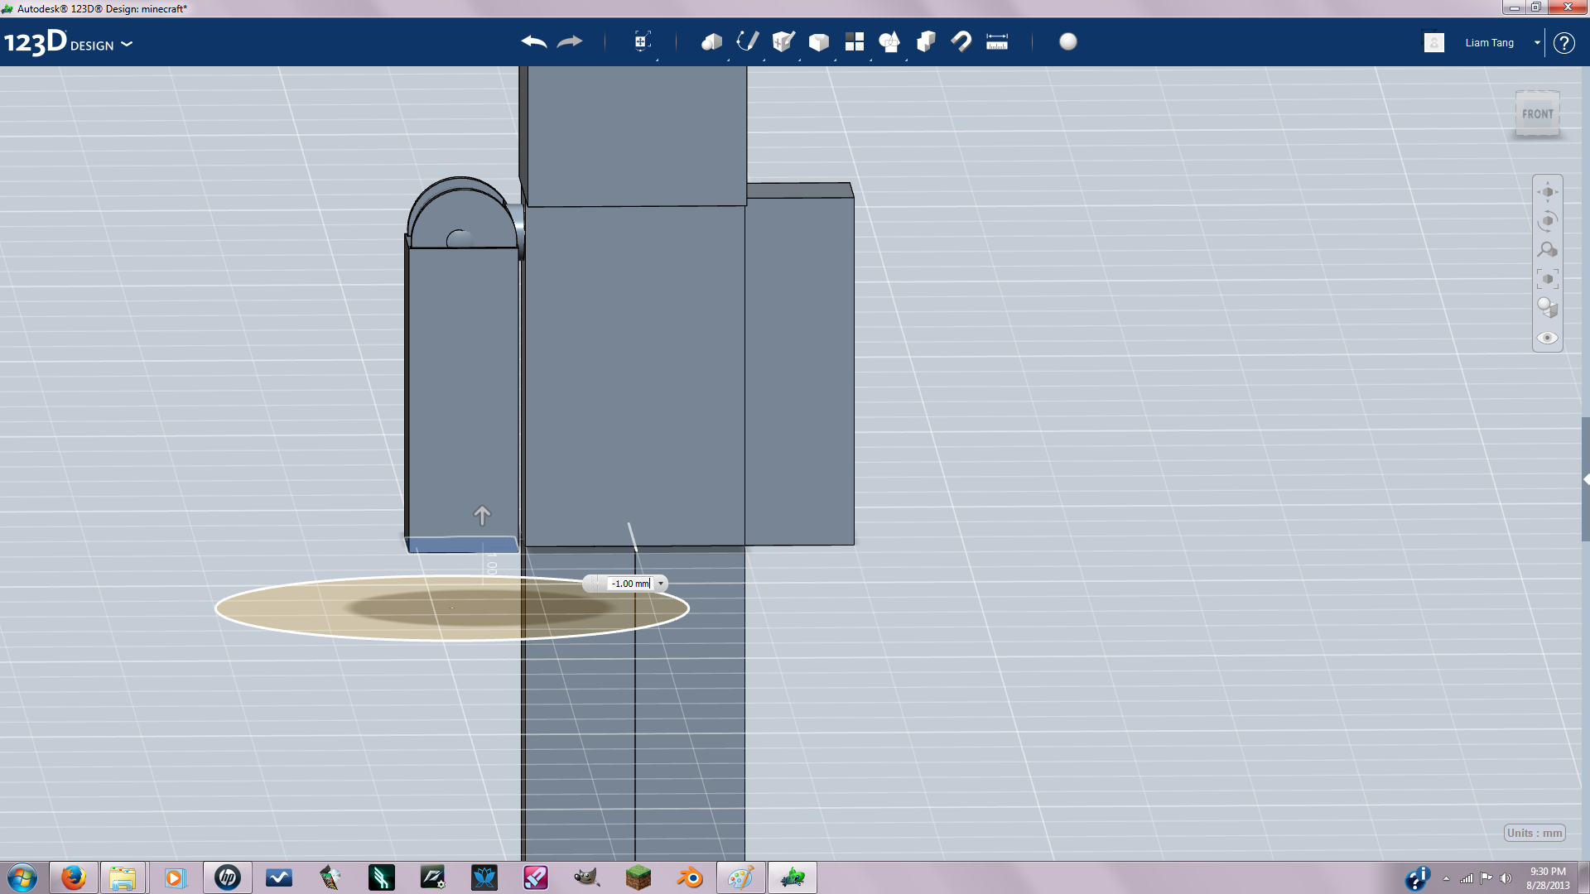This screenshot has height=894, width=1590.
Task: Launch GIMP from the taskbar
Action: (586, 877)
